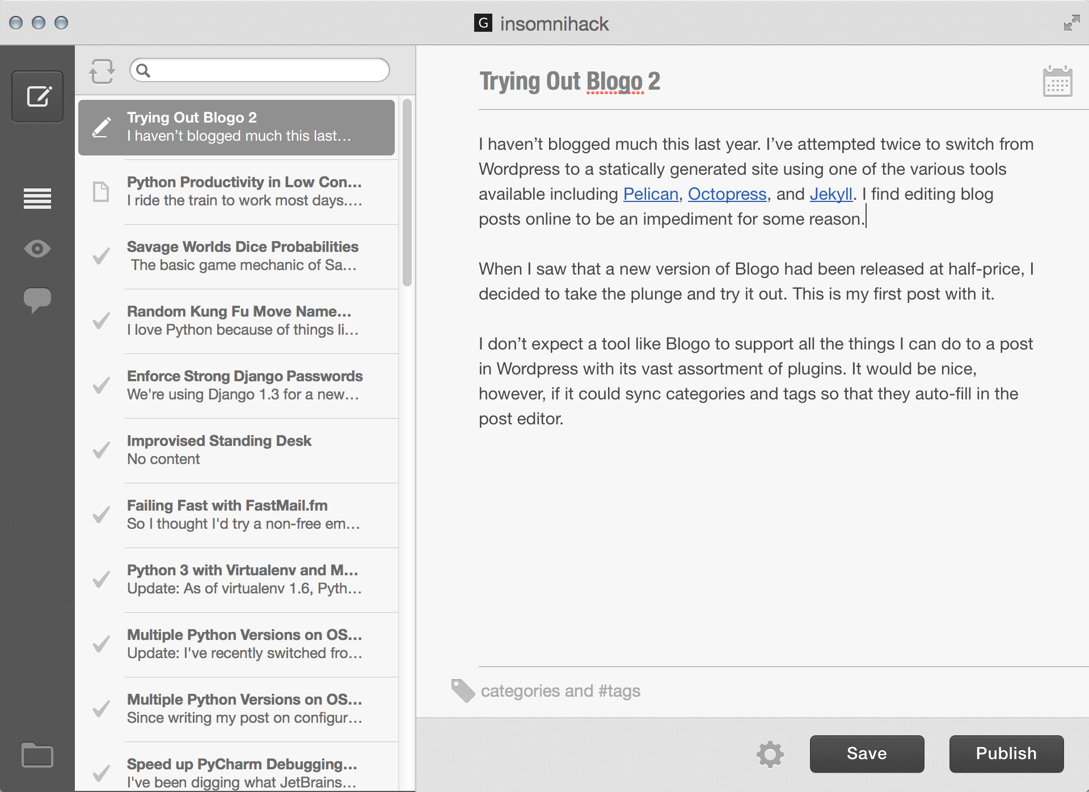Image resolution: width=1089 pixels, height=792 pixels.
Task: Click checkmark beside Savage Worlds Dice Probabilities
Action: pyautogui.click(x=101, y=256)
